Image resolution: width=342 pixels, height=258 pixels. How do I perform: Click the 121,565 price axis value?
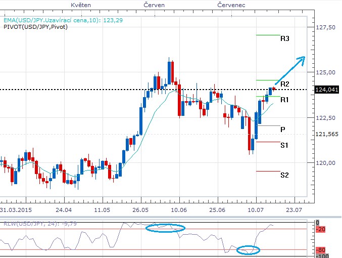pos(327,134)
